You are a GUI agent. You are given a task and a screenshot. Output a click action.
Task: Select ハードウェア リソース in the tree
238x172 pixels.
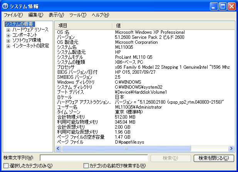[x=30, y=30]
